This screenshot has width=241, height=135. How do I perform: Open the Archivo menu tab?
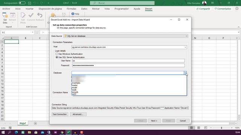point(6,9)
